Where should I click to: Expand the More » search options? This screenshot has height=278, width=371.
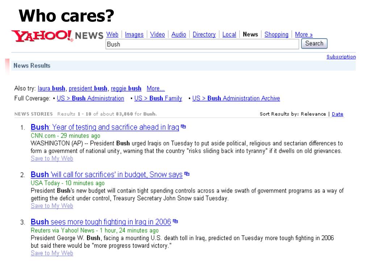click(304, 34)
